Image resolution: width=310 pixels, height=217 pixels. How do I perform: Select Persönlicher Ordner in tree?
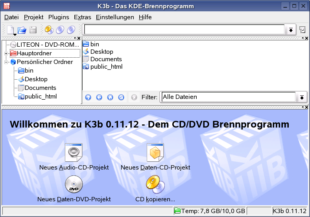tap(42, 62)
